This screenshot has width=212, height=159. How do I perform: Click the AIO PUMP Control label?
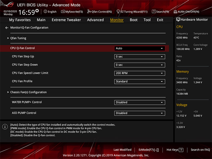point(24,113)
